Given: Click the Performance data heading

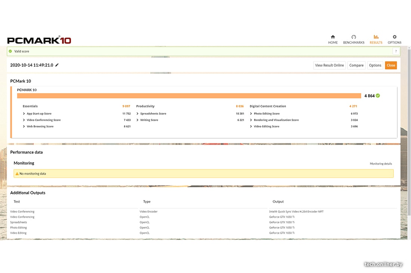Looking at the screenshot, I should click(x=26, y=152).
